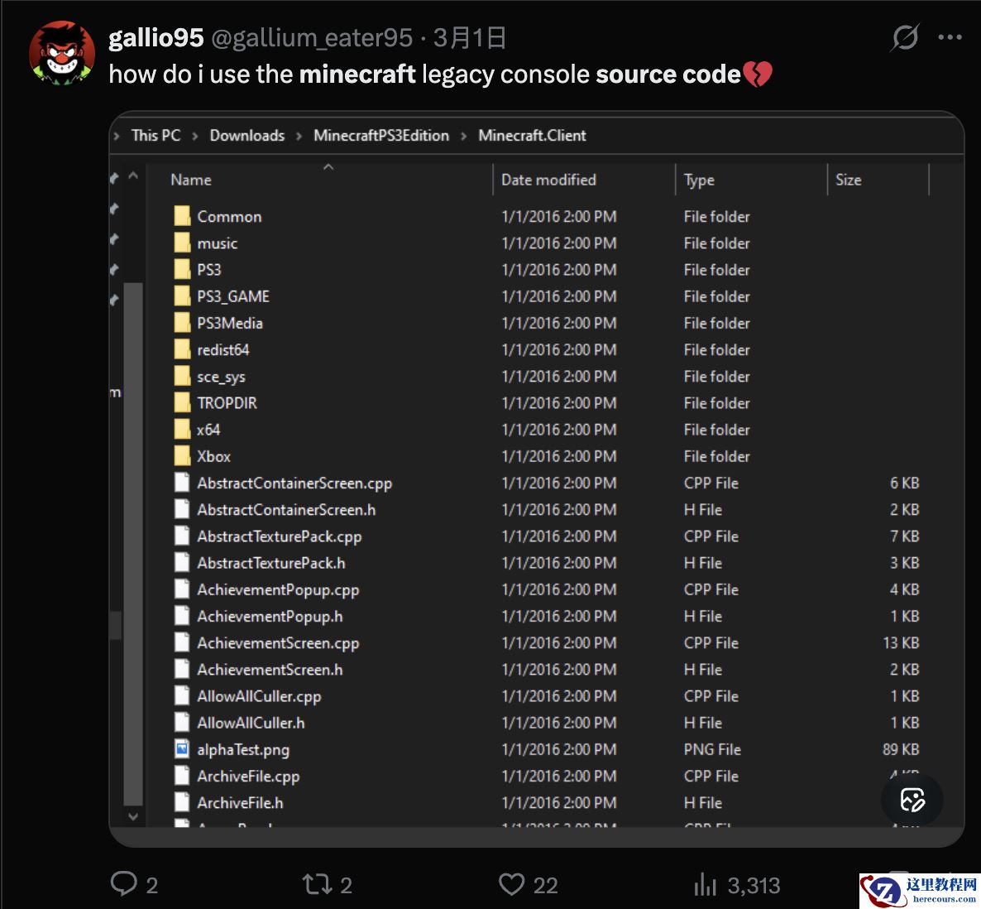Select the Xbox folder icon

tap(182, 456)
